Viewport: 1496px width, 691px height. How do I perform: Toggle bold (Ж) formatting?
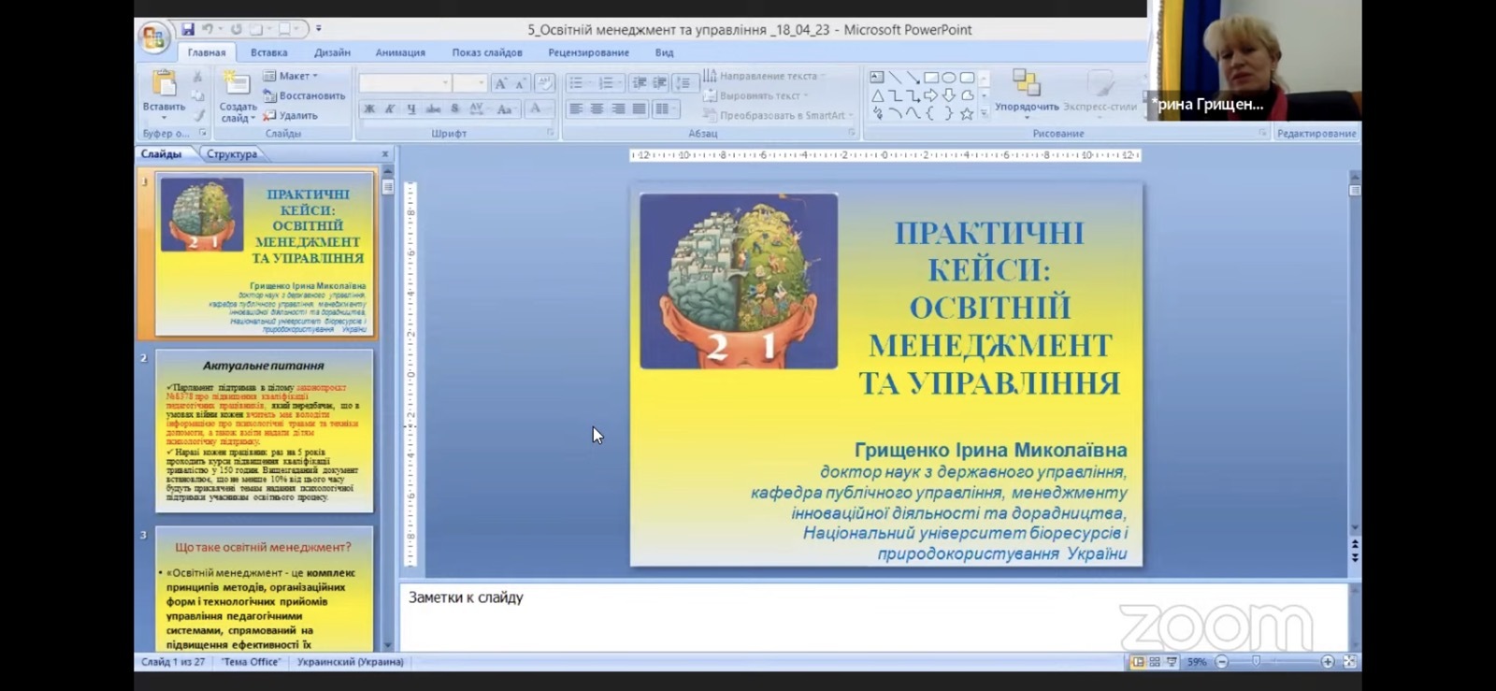coord(369,109)
